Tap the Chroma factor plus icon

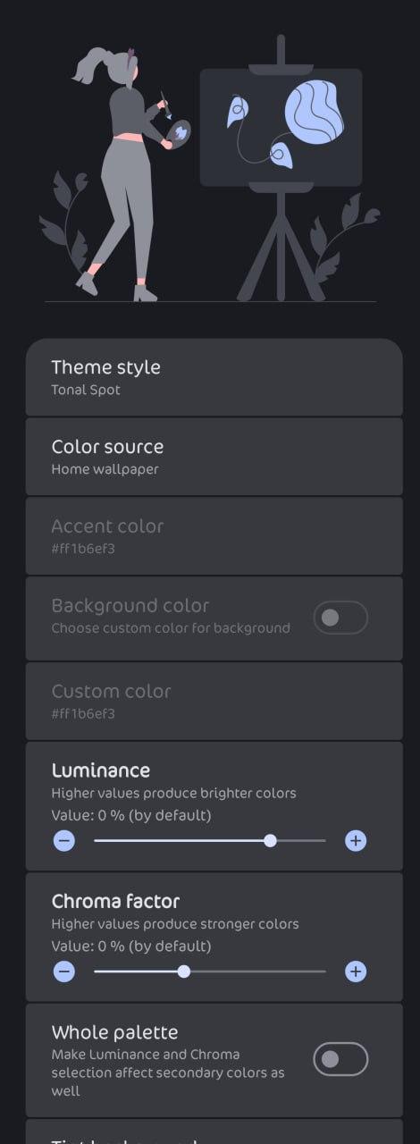[x=356, y=972]
